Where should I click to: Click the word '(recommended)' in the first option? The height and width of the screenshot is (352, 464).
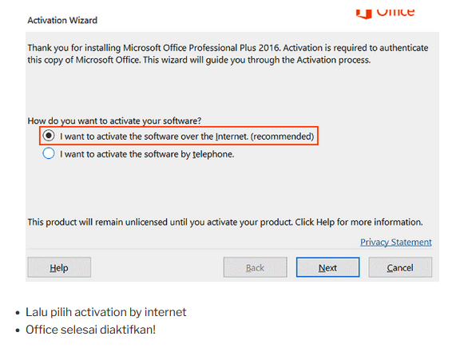(282, 136)
